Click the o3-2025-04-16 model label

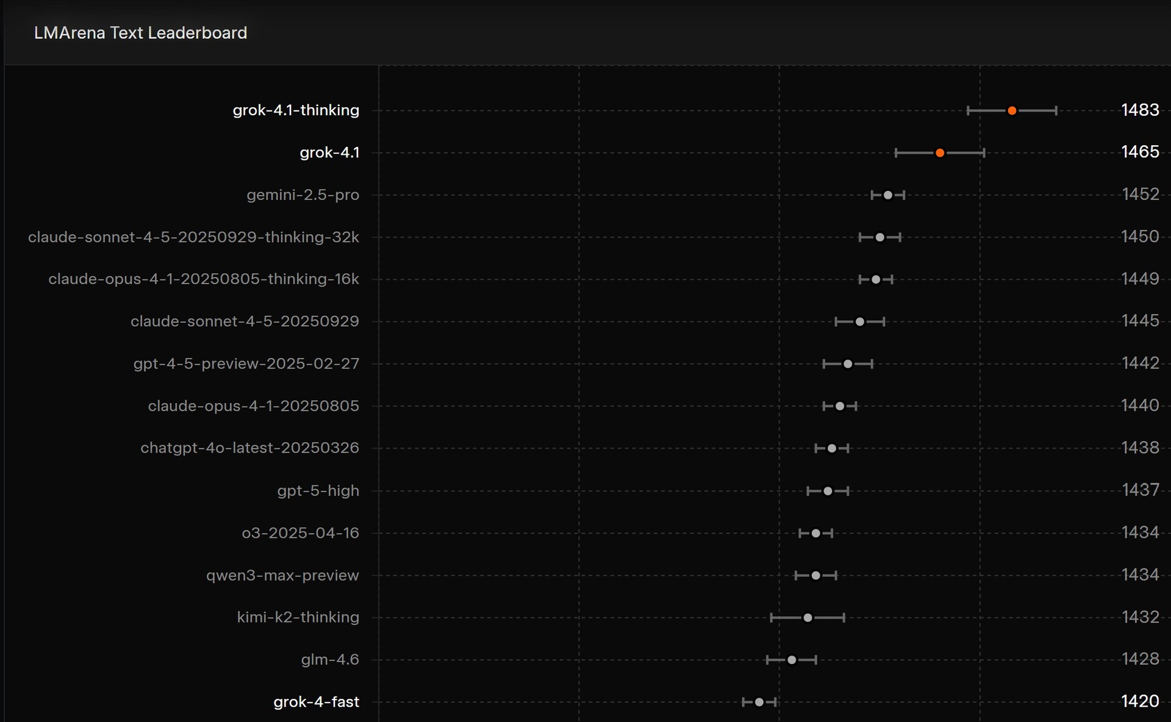tap(300, 533)
